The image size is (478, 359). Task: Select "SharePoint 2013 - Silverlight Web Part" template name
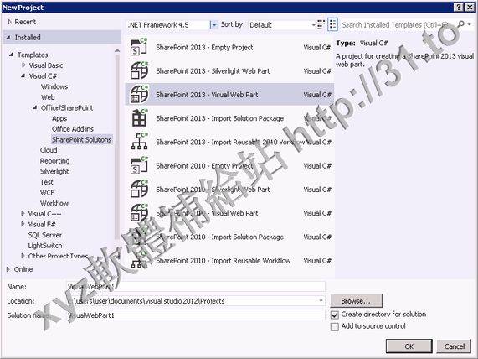pos(213,71)
